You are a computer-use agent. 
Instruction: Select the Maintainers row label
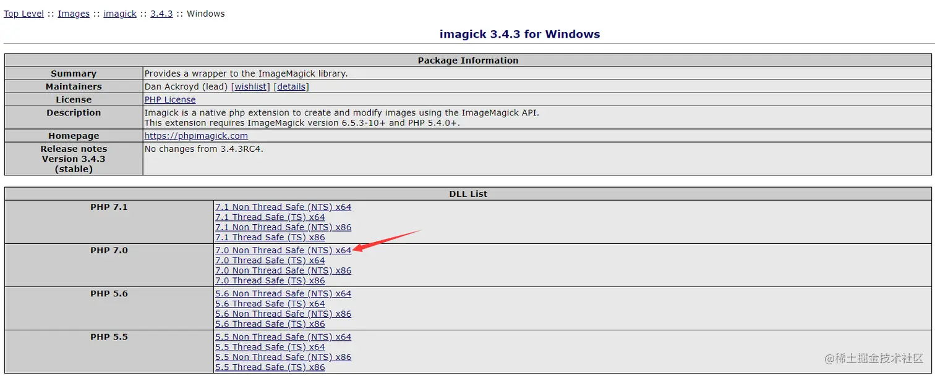pos(74,86)
